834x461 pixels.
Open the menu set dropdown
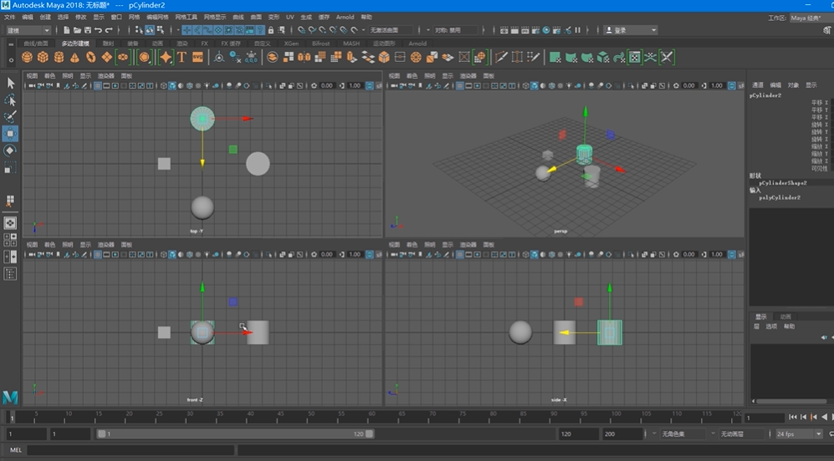28,30
